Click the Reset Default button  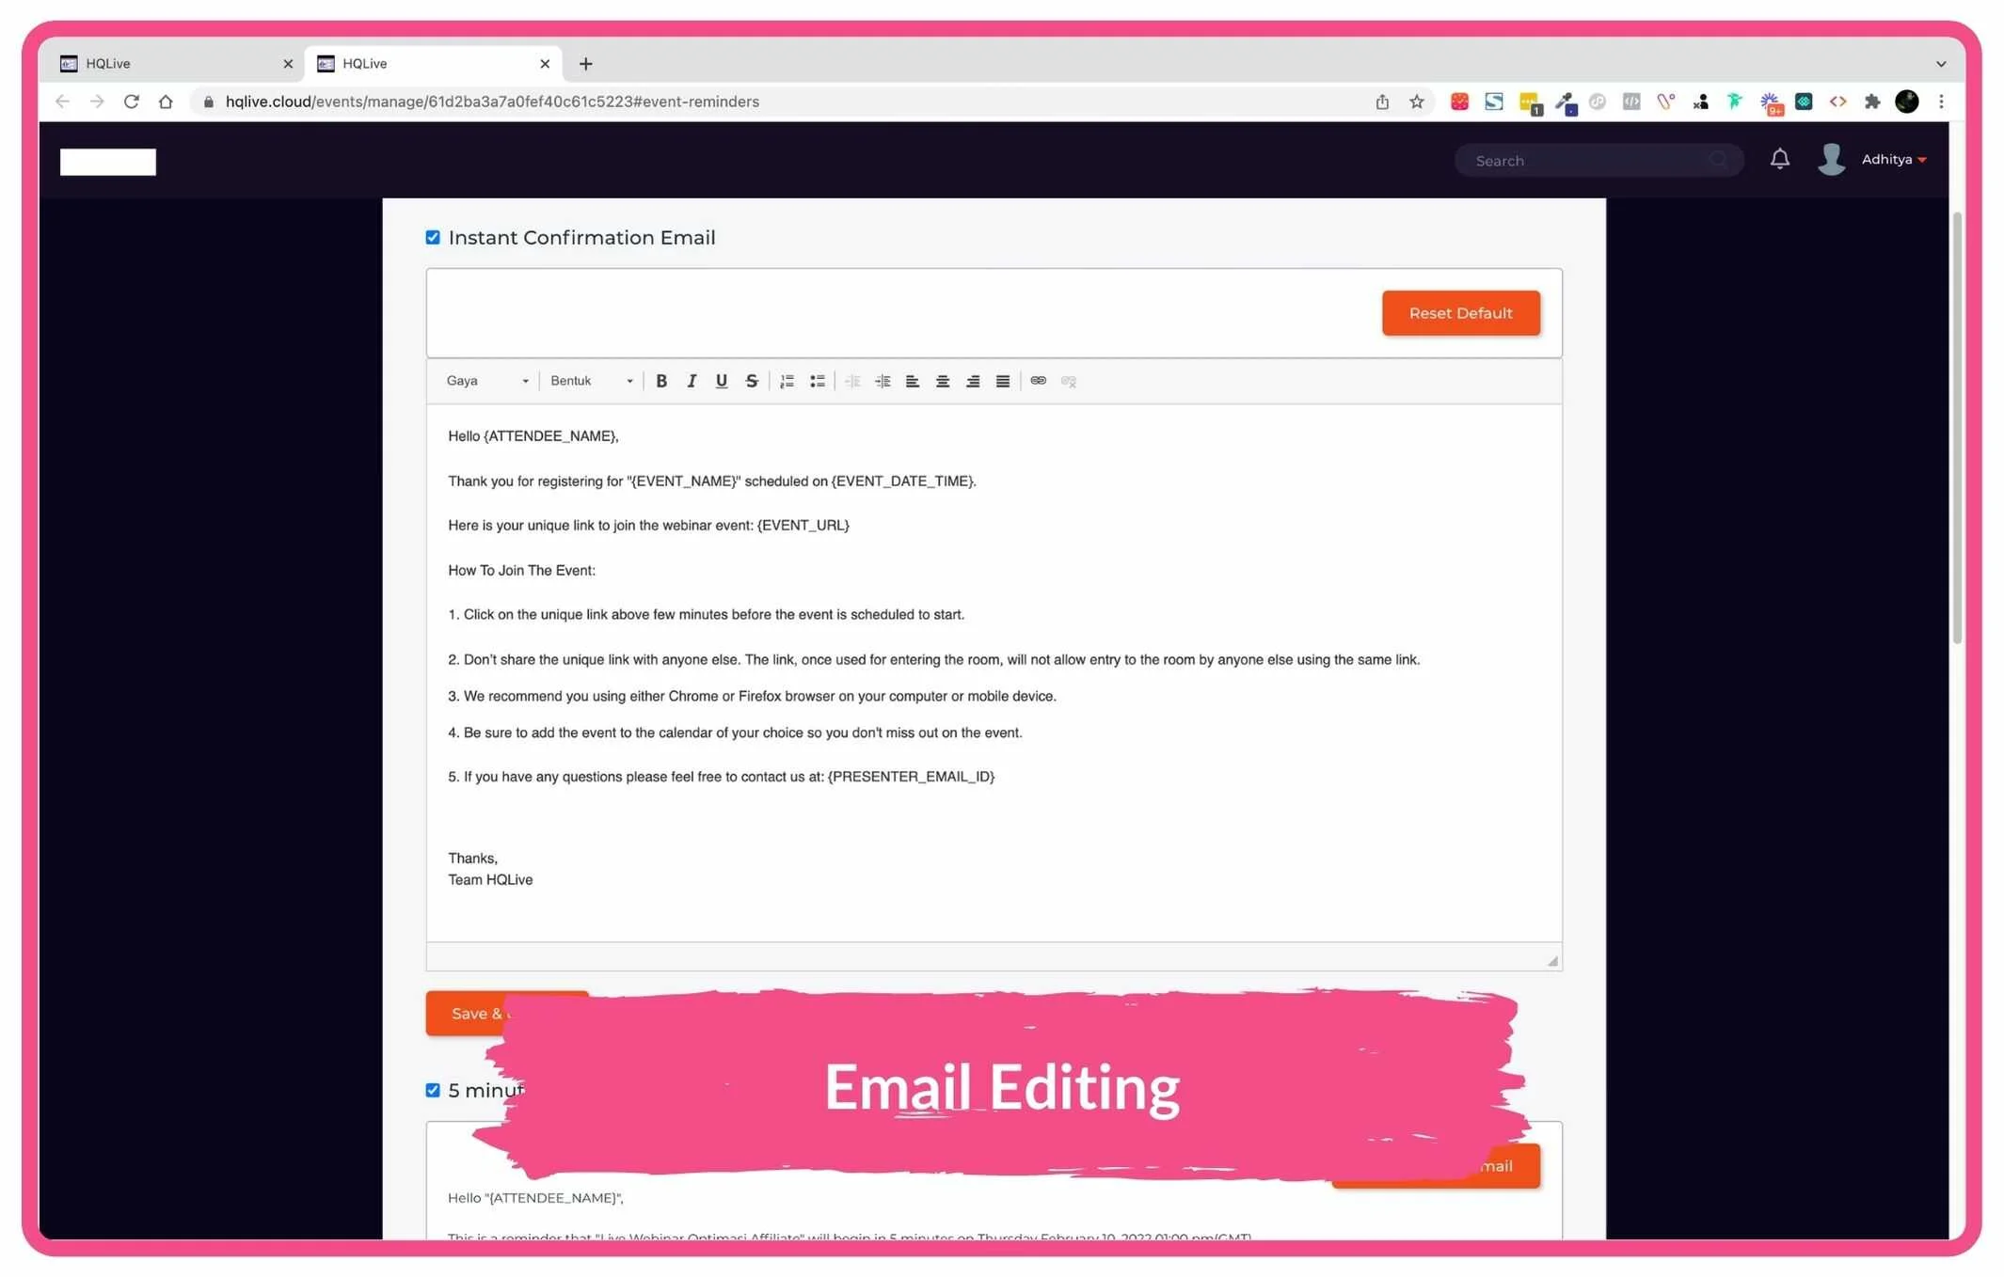pyautogui.click(x=1459, y=312)
